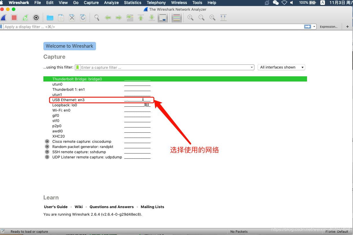
Task: Open Cisco remote capture settings gear
Action: click(x=47, y=142)
